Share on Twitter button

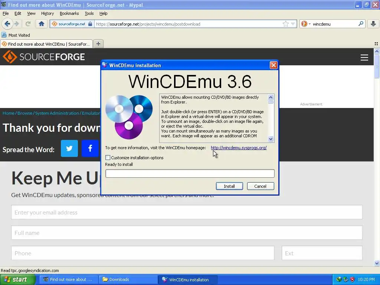click(69, 148)
